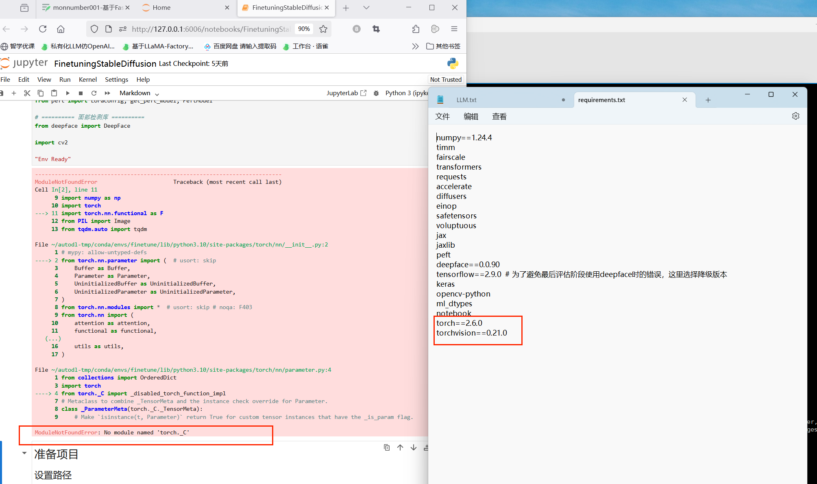Viewport: 817px width, 484px height.
Task: Click the 90% zoom level indicator
Action: [304, 29]
